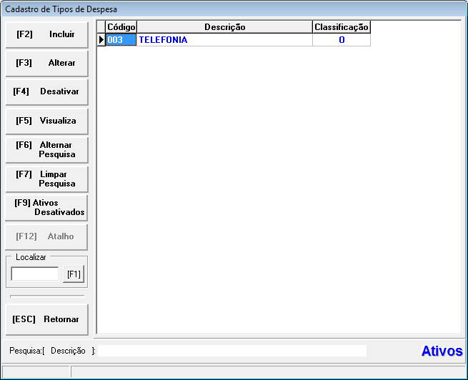Click the [F1] button beside Localizar
This screenshot has width=468, height=380.
point(74,274)
